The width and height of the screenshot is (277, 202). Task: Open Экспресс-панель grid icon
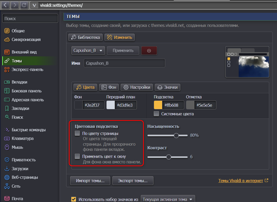click(7, 69)
